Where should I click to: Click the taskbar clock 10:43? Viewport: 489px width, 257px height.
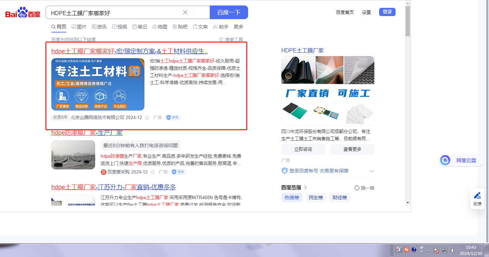(471, 250)
